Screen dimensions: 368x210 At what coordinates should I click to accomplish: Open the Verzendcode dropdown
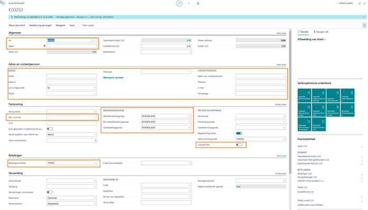coord(95,181)
